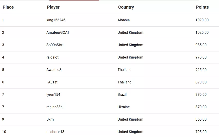Open lyren154's player entry

click(x=53, y=94)
